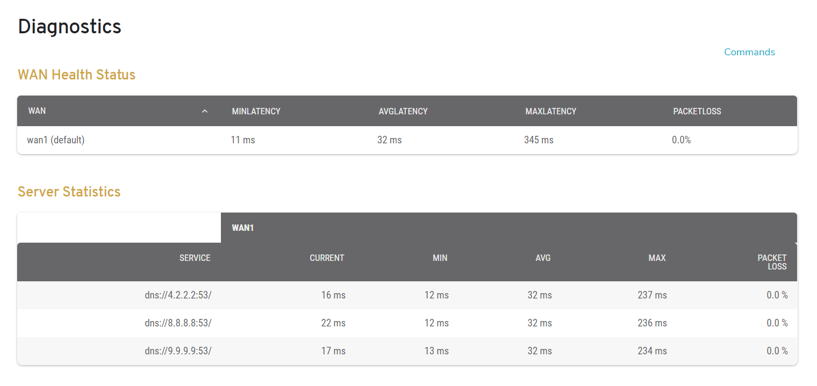Click the MIN column header in Server Statistics

[440, 258]
